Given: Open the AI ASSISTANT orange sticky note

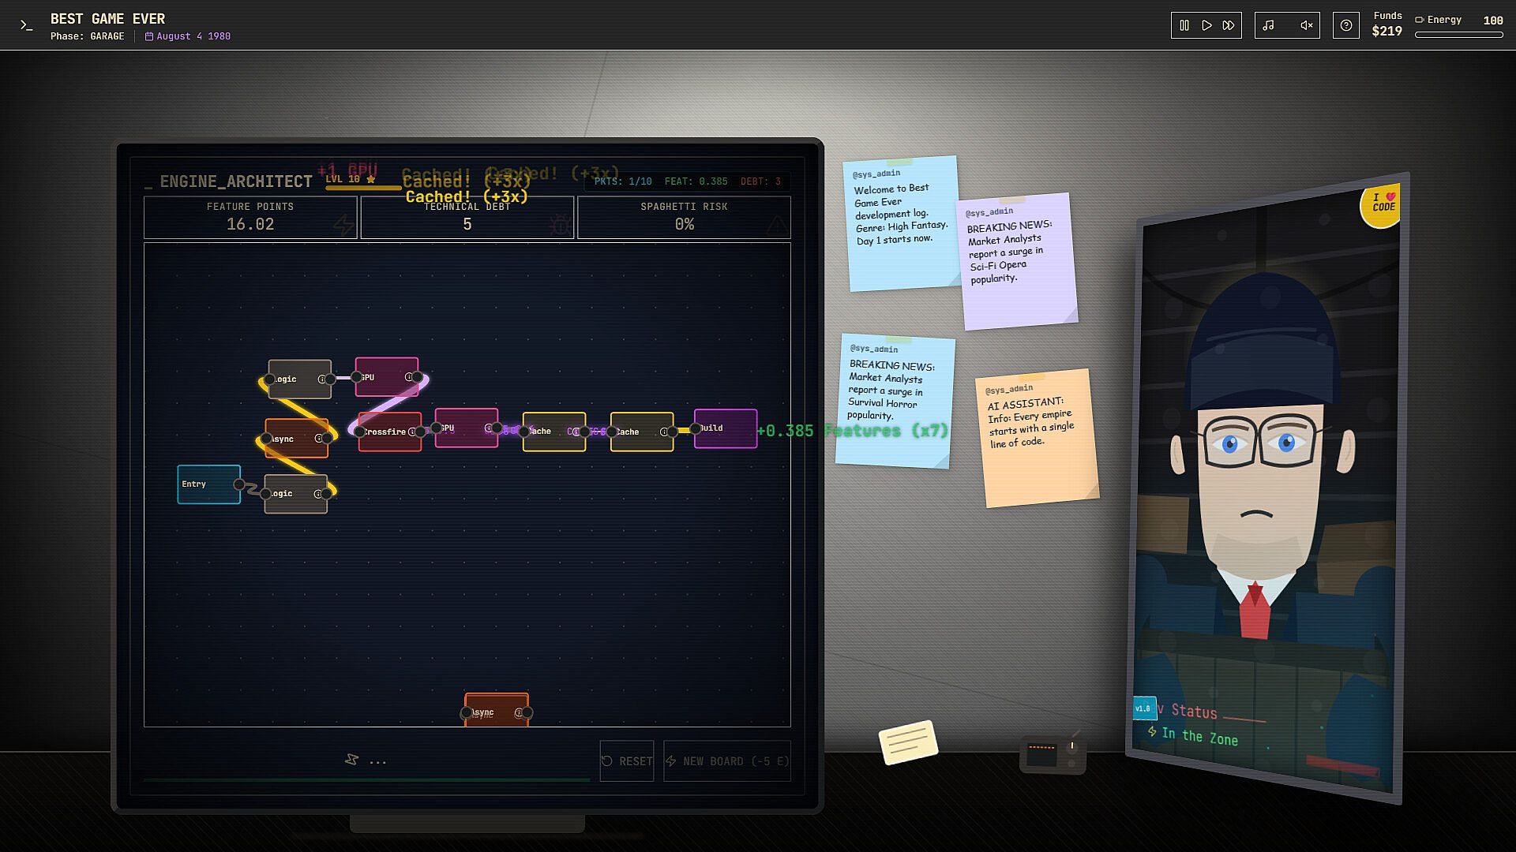Looking at the screenshot, I should 1036,438.
